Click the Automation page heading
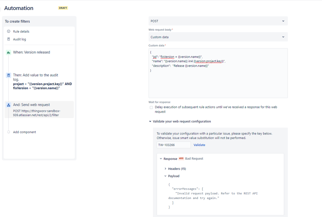 click(x=19, y=8)
